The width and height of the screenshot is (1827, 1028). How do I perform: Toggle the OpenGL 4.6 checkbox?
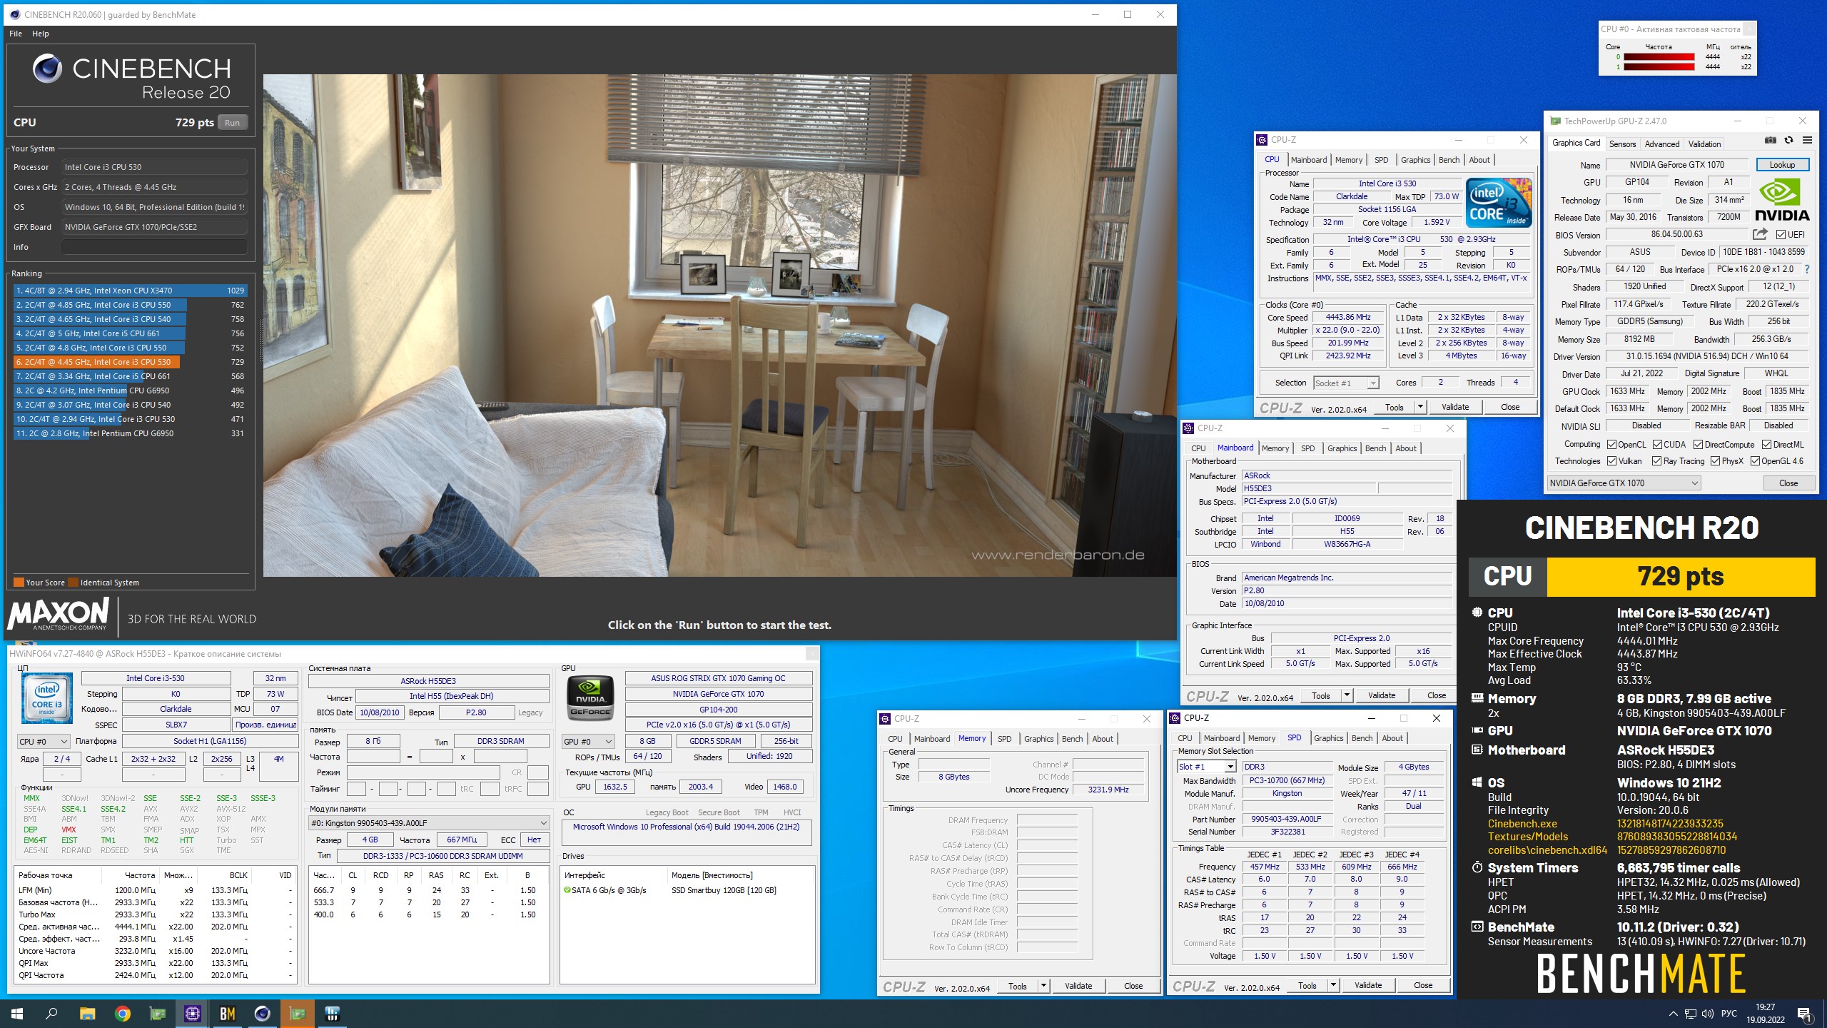[1755, 461]
